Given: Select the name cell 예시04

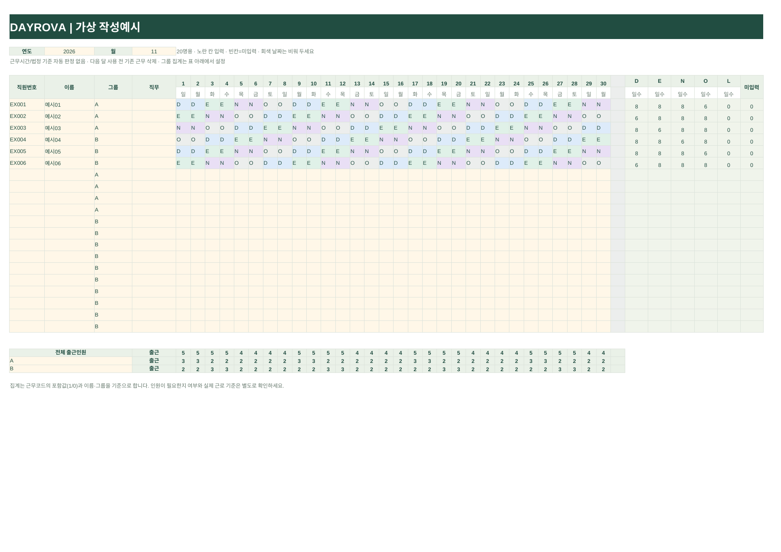Looking at the screenshot, I should (69, 140).
